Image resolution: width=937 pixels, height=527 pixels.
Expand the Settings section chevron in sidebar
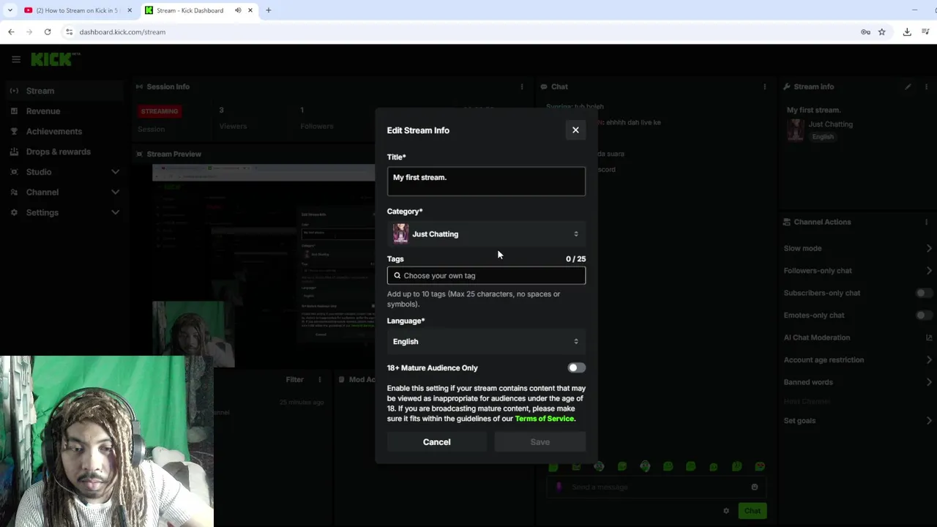pyautogui.click(x=115, y=212)
